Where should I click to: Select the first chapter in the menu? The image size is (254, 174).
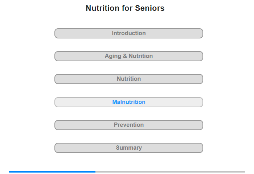pyautogui.click(x=128, y=33)
